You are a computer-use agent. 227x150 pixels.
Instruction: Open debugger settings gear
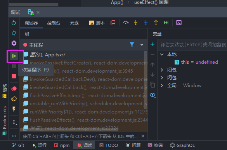pyautogui.click(x=14, y=43)
